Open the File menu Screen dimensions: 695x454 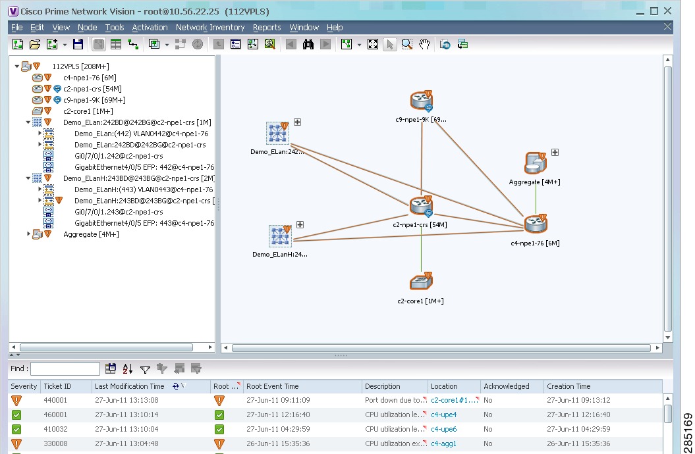[17, 28]
